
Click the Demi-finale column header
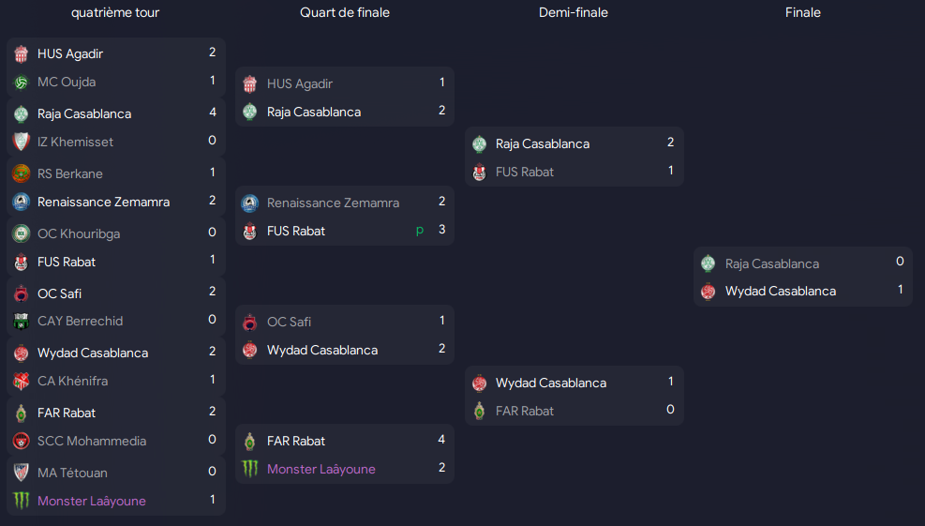point(574,12)
